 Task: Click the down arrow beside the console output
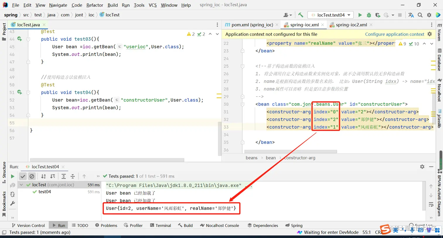[431, 195]
